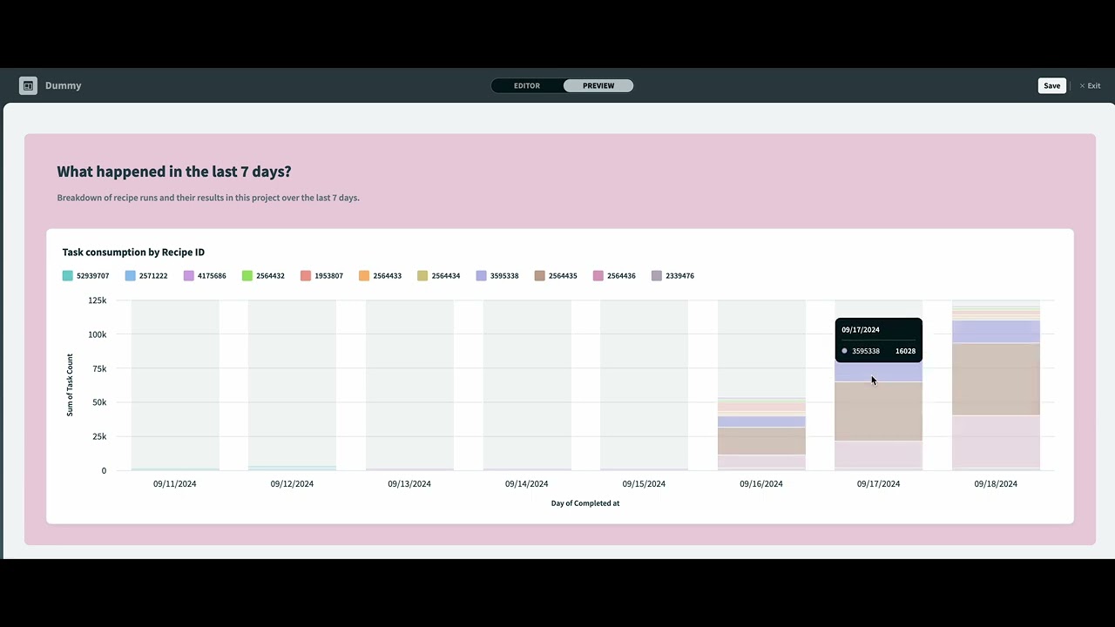
Task: Click the tooltip value 16028
Action: coord(905,351)
